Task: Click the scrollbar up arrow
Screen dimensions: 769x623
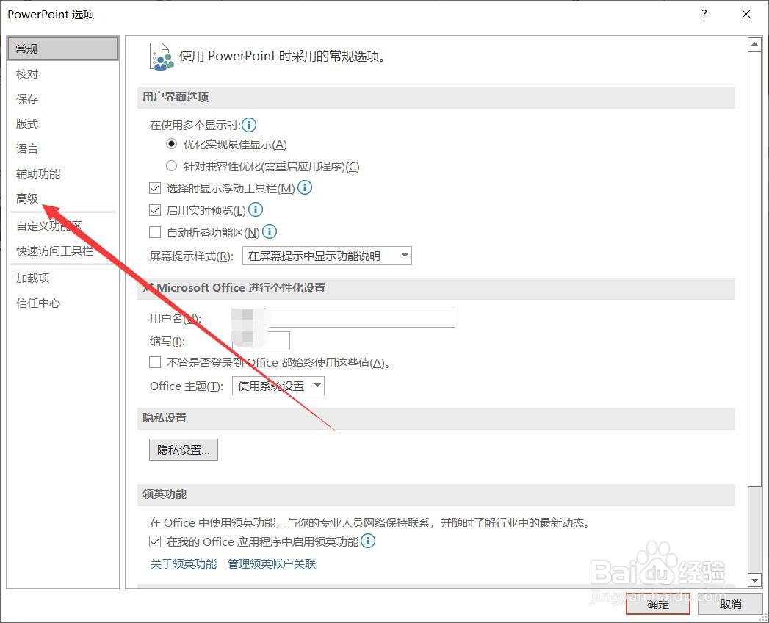Action: coord(754,44)
